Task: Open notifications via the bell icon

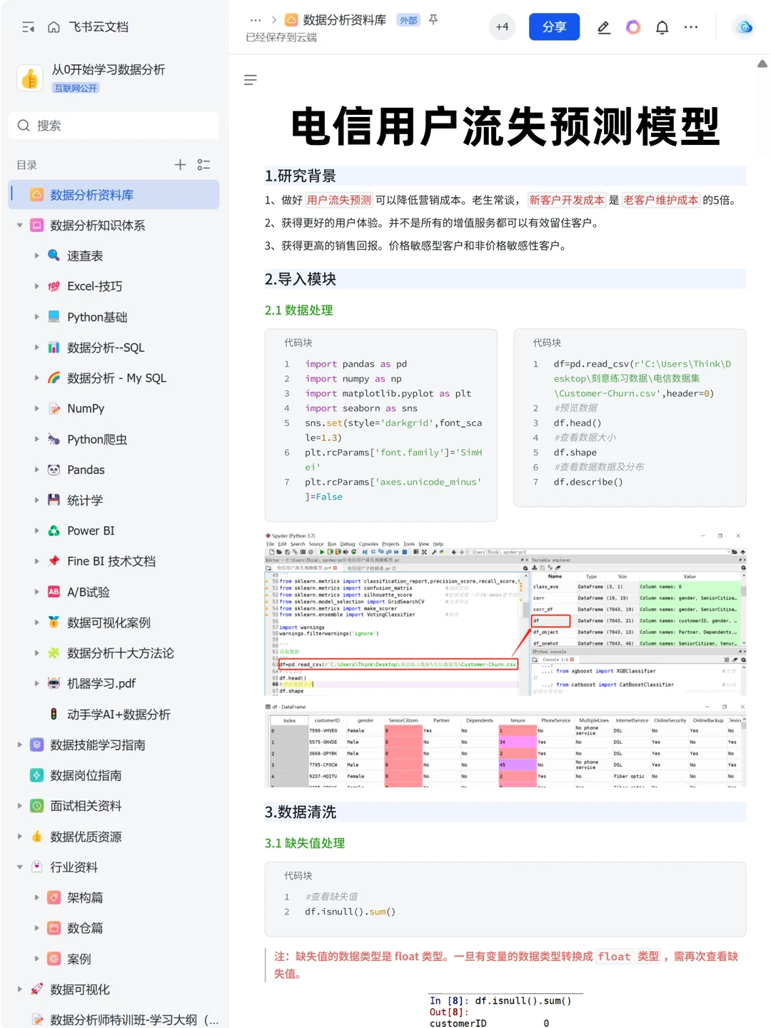Action: [x=662, y=27]
